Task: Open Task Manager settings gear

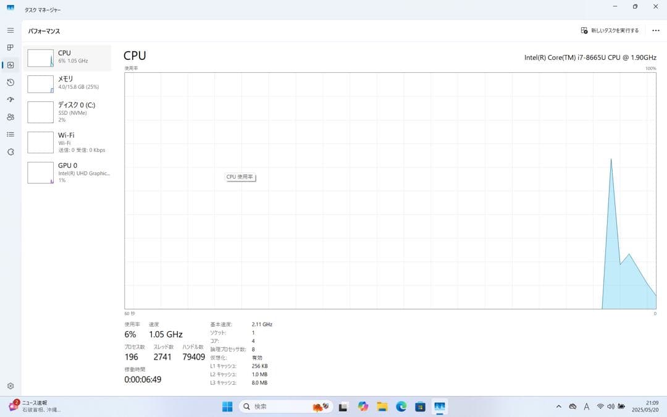Action: click(x=10, y=385)
